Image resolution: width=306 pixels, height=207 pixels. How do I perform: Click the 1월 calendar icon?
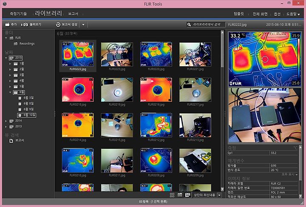pos(16,64)
